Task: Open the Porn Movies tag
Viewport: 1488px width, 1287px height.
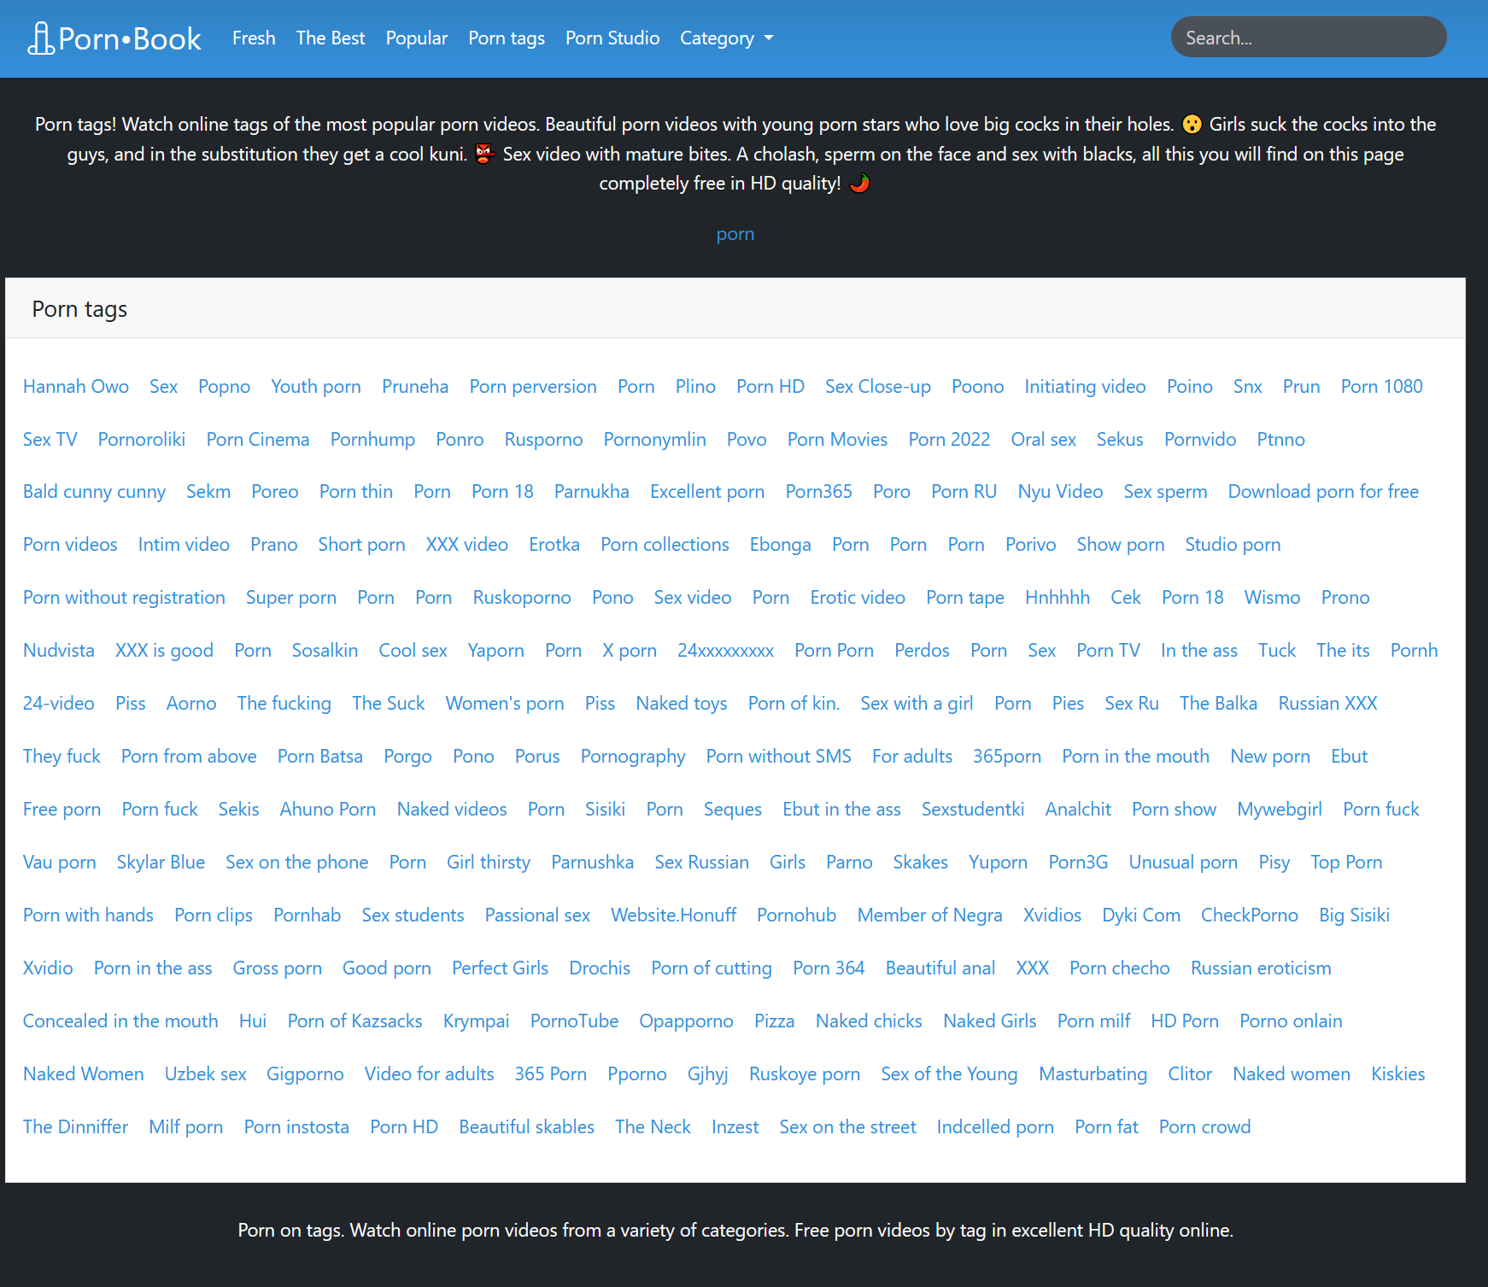Action: [837, 440]
